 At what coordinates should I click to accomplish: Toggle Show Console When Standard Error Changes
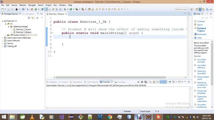click(x=165, y=82)
